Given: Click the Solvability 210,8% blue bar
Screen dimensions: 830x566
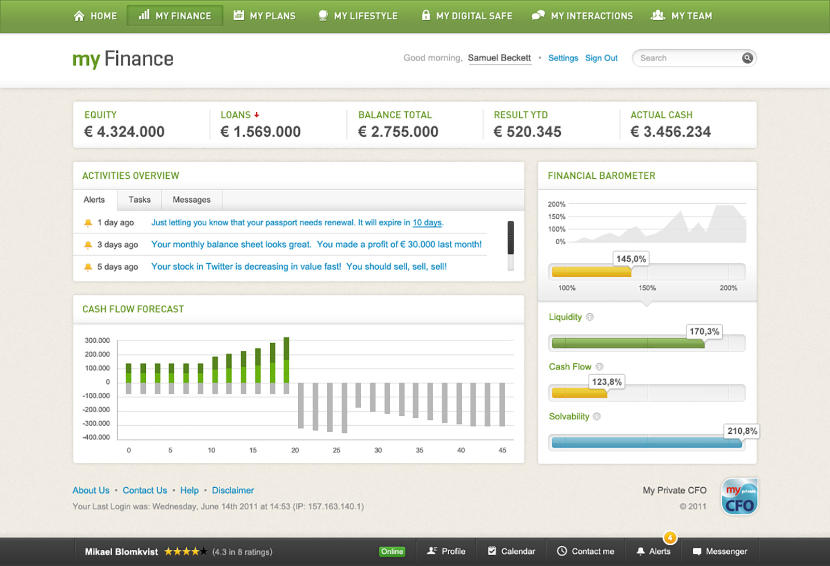Looking at the screenshot, I should (647, 443).
